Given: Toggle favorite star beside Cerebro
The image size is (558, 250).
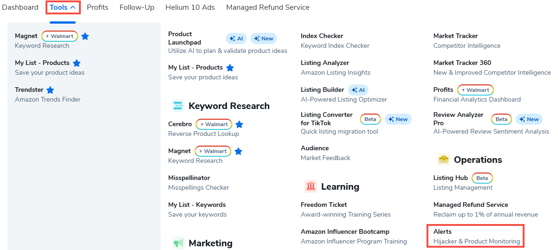Looking at the screenshot, I should [x=239, y=124].
